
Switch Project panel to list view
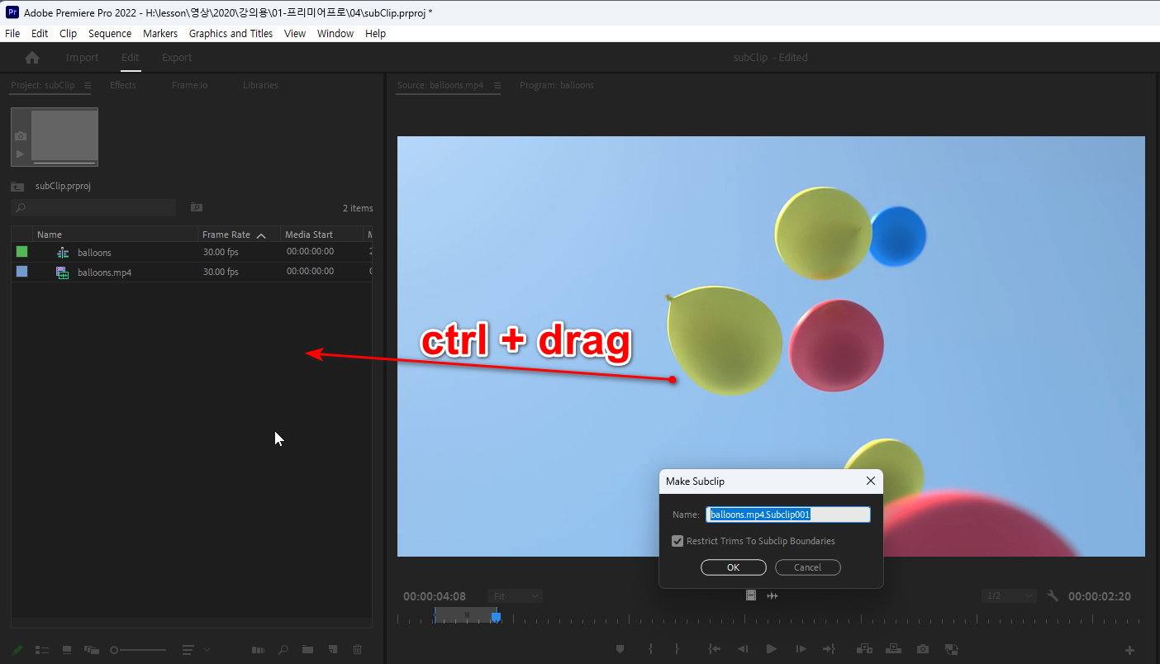(43, 650)
